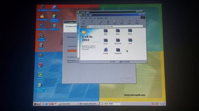
Task: Select the Briefcase desktop icon
Action: [41, 56]
